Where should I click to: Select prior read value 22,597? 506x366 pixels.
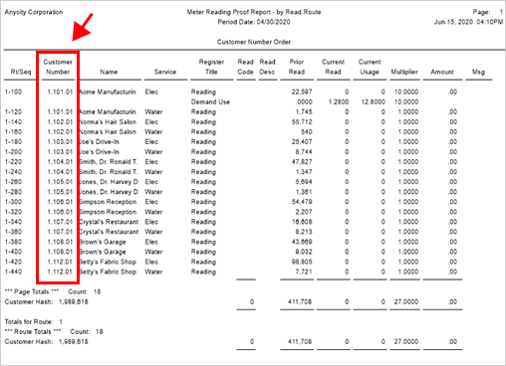302,91
